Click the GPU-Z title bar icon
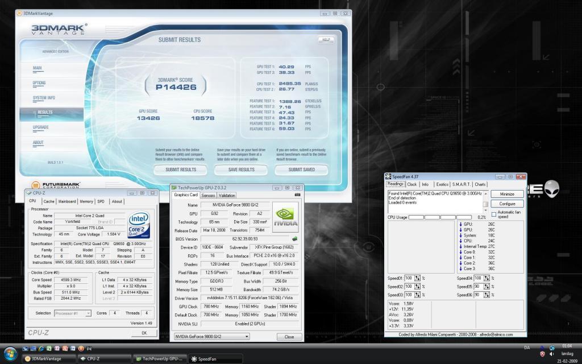 [174, 188]
